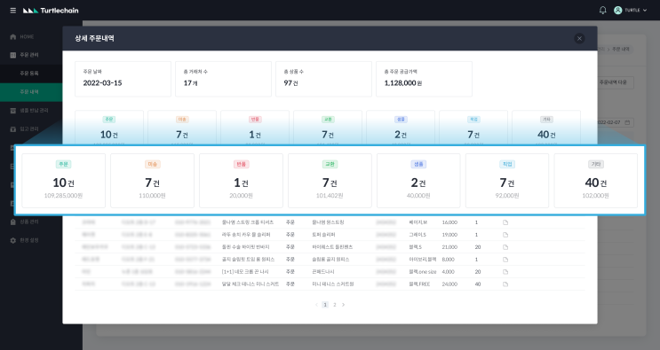Go to HOME in the sidebar

(27, 37)
